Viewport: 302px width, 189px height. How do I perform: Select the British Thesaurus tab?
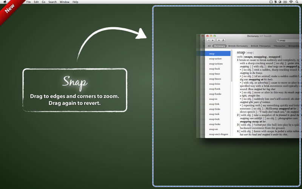point(260,46)
